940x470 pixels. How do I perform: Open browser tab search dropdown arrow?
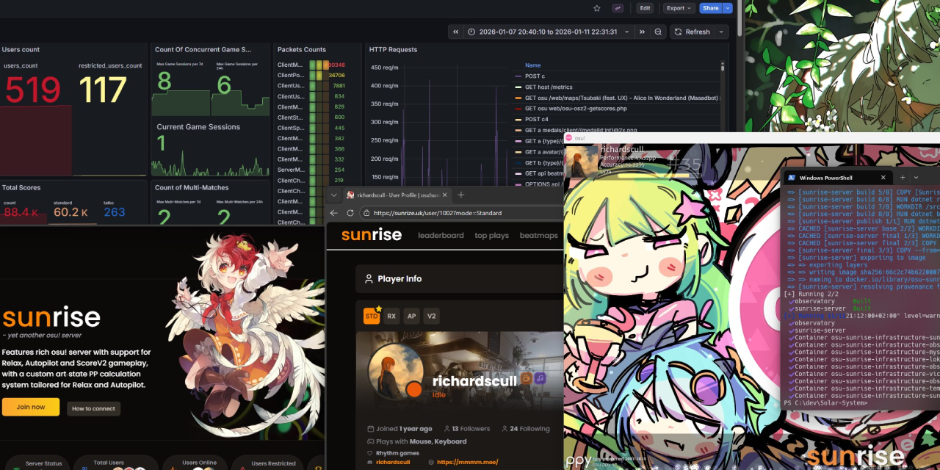[333, 195]
